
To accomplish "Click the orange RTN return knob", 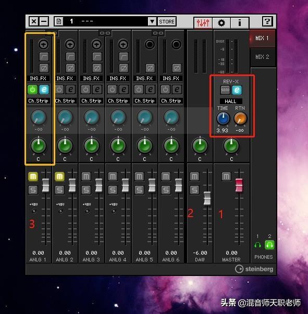I will point(240,118).
